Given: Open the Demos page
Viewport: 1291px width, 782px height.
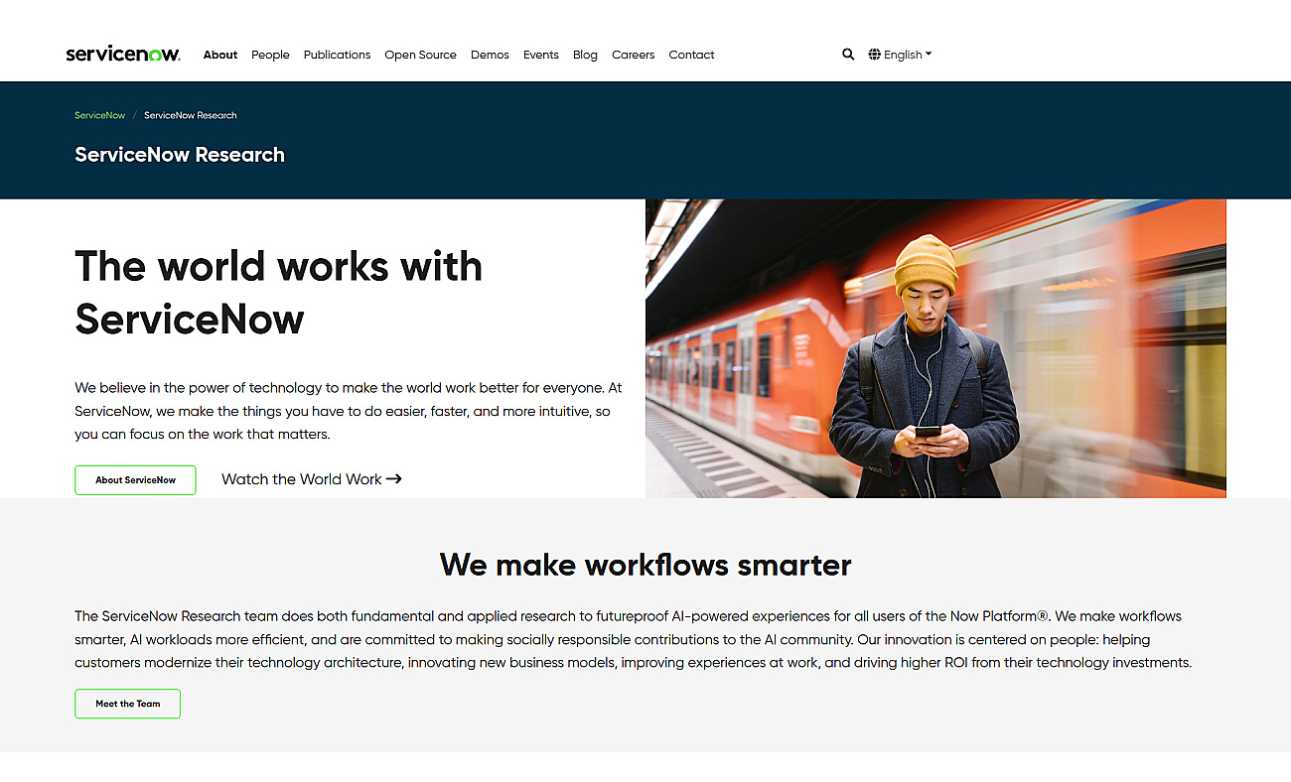Looking at the screenshot, I should (x=490, y=55).
